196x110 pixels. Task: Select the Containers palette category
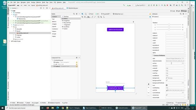tap(55, 29)
